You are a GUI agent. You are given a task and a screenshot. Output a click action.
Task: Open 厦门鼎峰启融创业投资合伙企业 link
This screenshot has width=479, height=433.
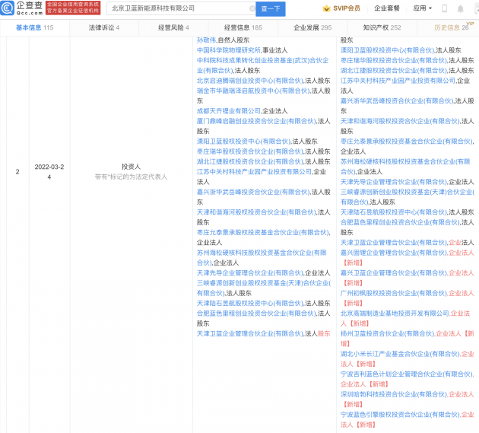click(x=256, y=121)
